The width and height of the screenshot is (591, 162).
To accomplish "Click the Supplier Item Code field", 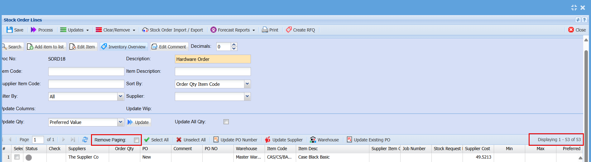I will [86, 84].
